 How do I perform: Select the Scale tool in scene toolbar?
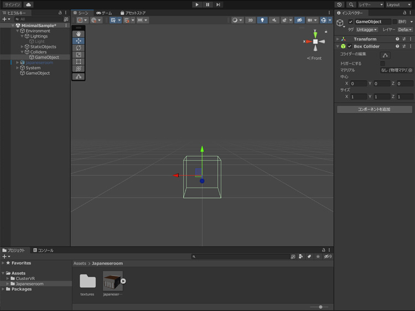(x=79, y=55)
